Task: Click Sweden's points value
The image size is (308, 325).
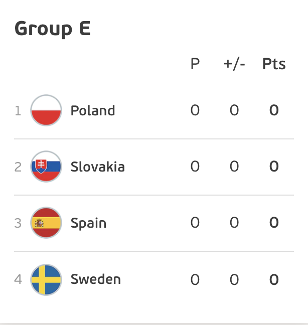Action: (274, 279)
